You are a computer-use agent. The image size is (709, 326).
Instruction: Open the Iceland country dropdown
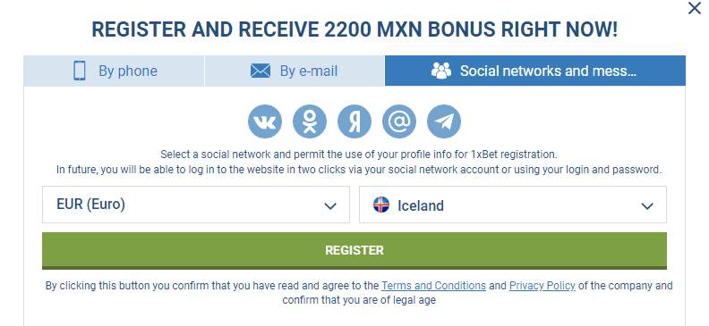(513, 205)
